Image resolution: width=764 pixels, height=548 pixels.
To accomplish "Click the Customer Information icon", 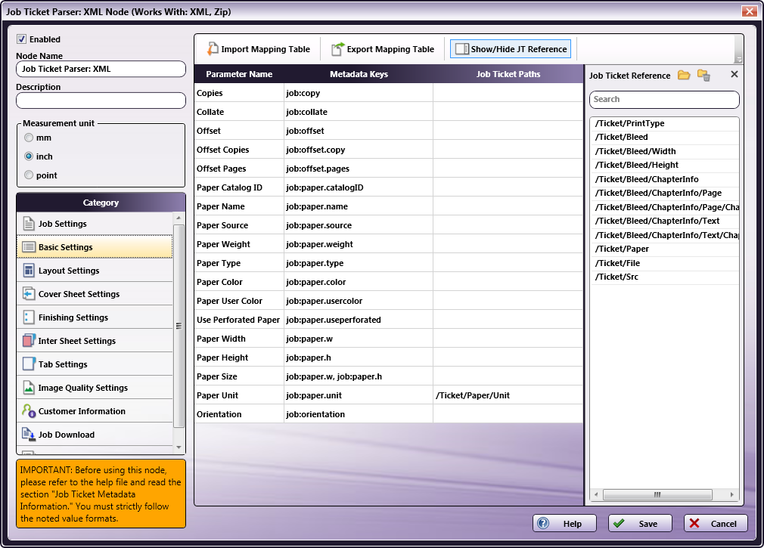I will click(x=29, y=411).
